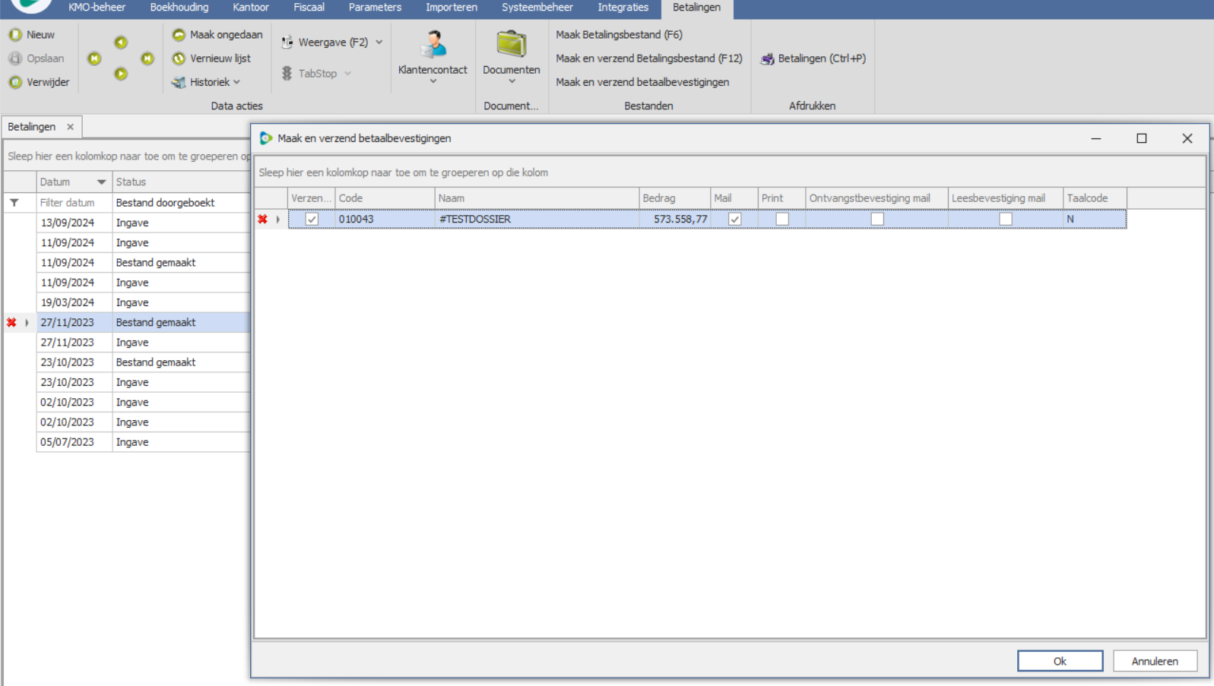The image size is (1214, 686).
Task: Click the Filter datum input cell
Action: (74, 203)
